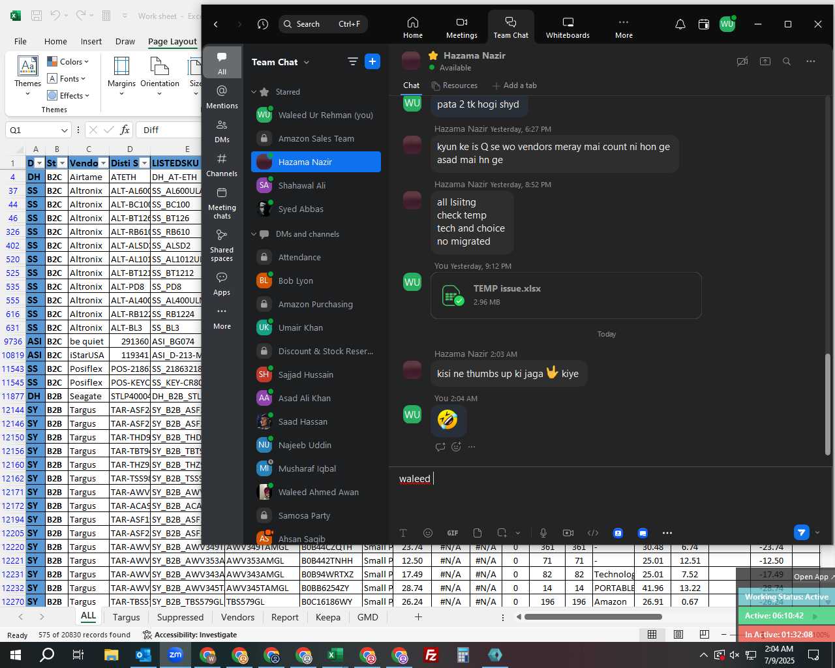Expand send options dropdown arrow
Viewport: 835px width, 668px height.
[817, 532]
